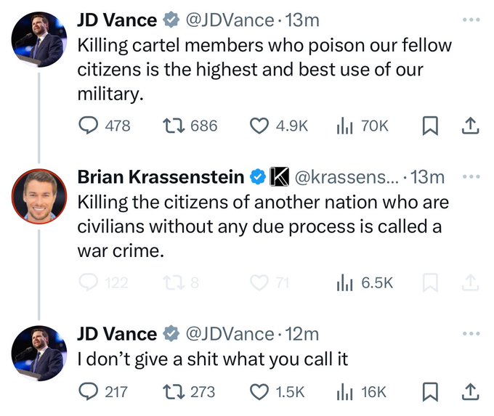Reply to Brian Krassenstein's tweet
The height and width of the screenshot is (416, 494).
coord(88,282)
